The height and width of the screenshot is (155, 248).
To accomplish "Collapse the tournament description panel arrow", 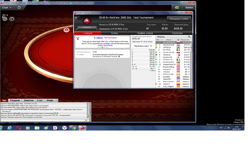I will [102, 47].
